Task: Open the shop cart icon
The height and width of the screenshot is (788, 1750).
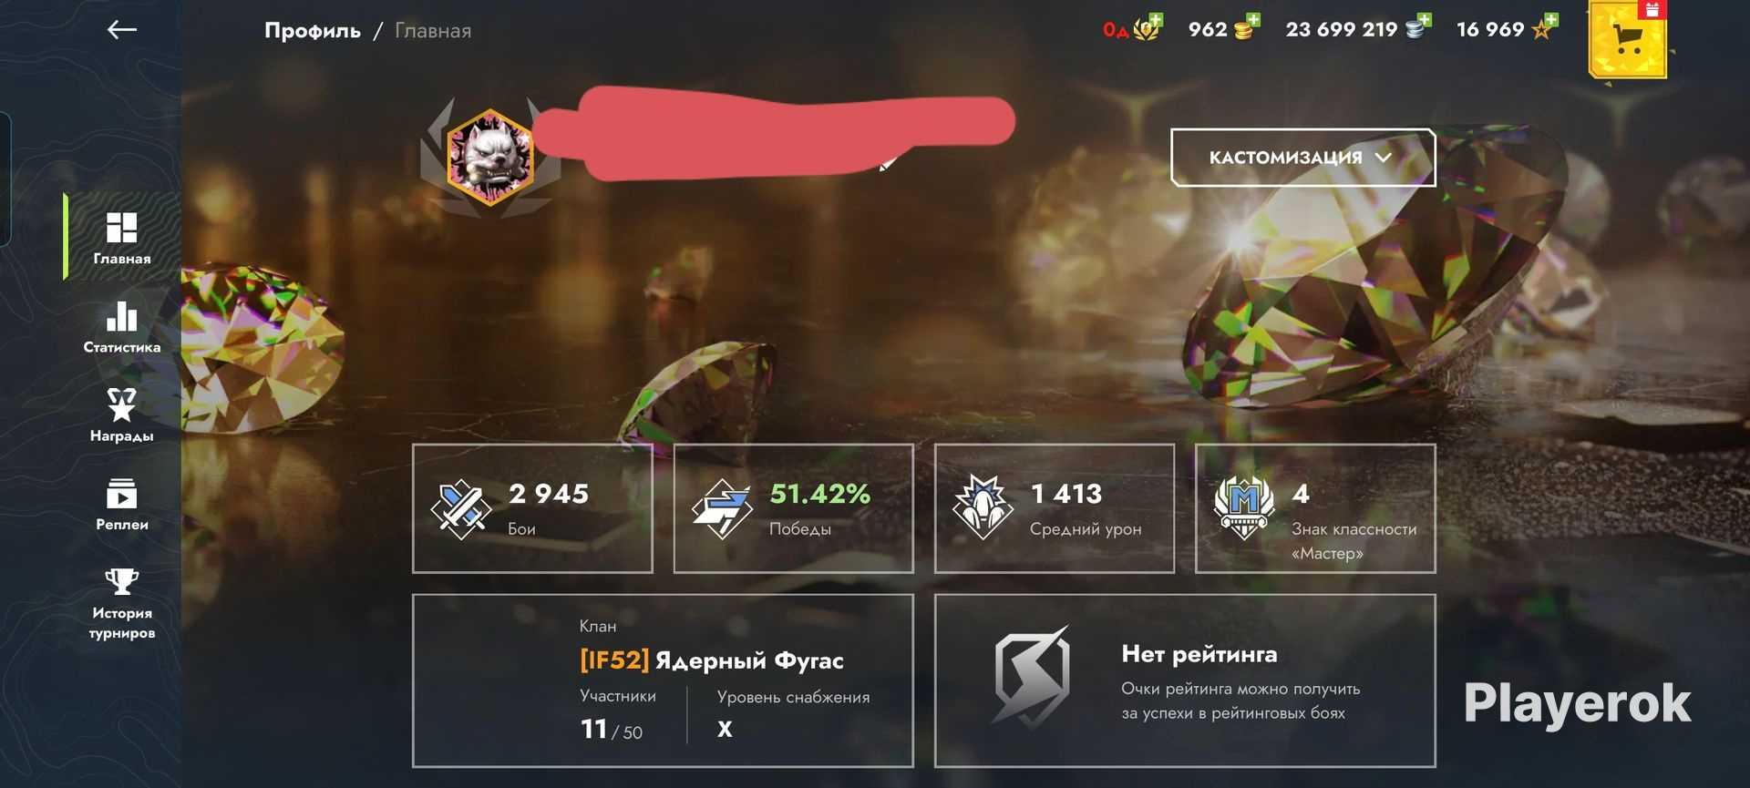Action: point(1628,39)
